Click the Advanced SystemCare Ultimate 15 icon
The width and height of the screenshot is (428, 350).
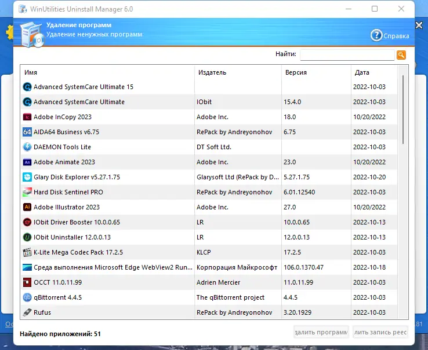[27, 87]
